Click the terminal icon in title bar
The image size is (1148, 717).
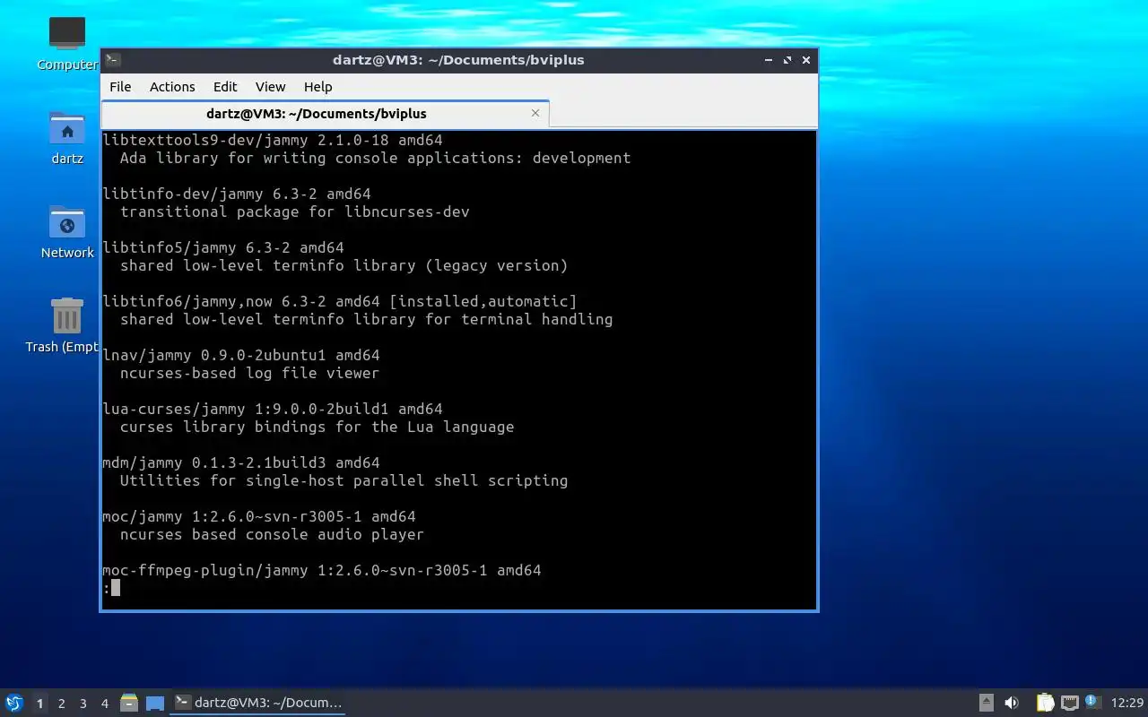click(112, 60)
